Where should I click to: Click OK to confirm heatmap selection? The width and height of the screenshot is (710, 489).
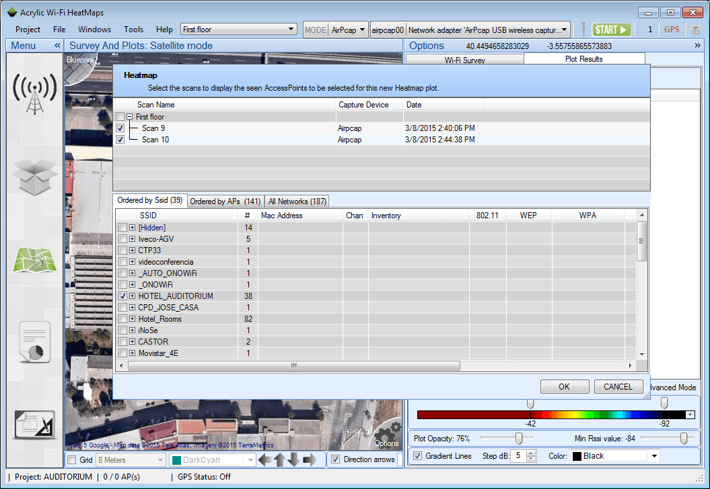(x=564, y=387)
